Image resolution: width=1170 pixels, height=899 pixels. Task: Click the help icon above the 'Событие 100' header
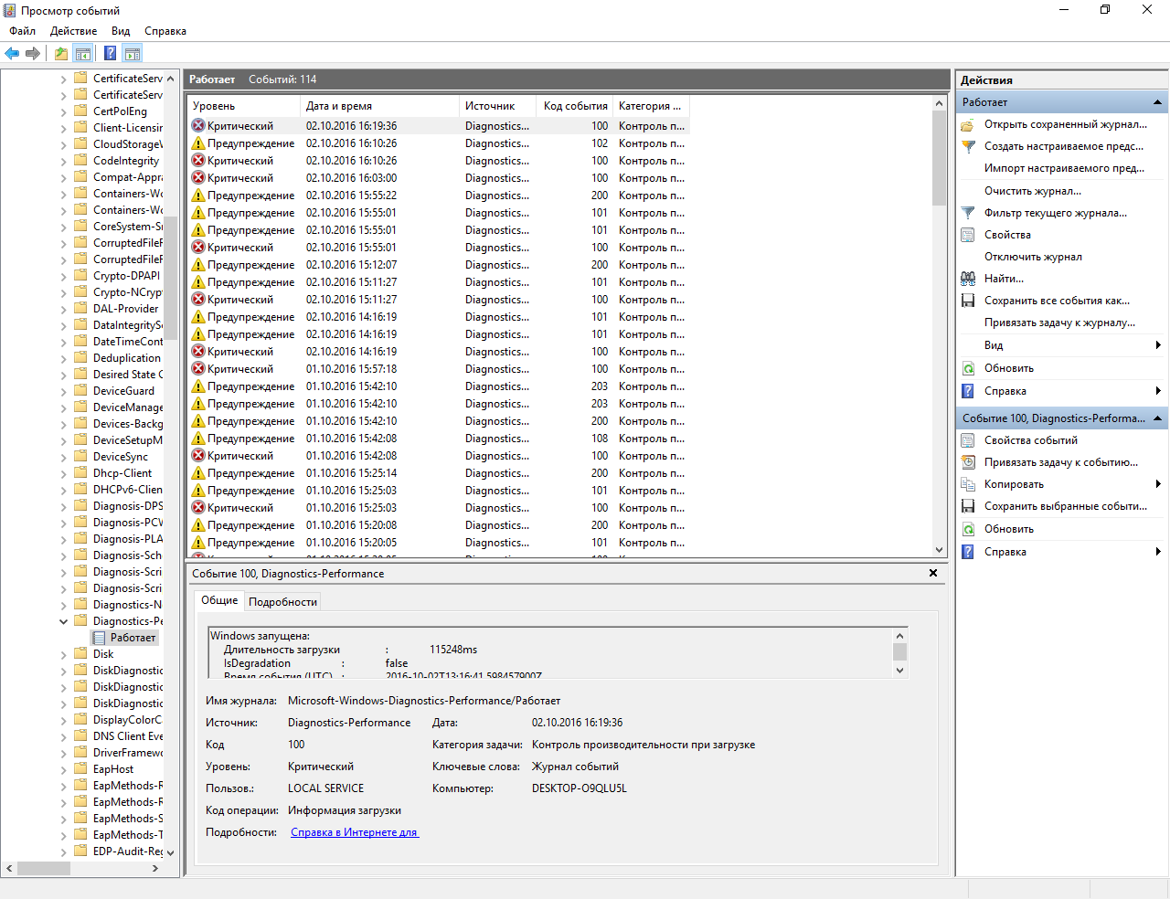point(968,391)
